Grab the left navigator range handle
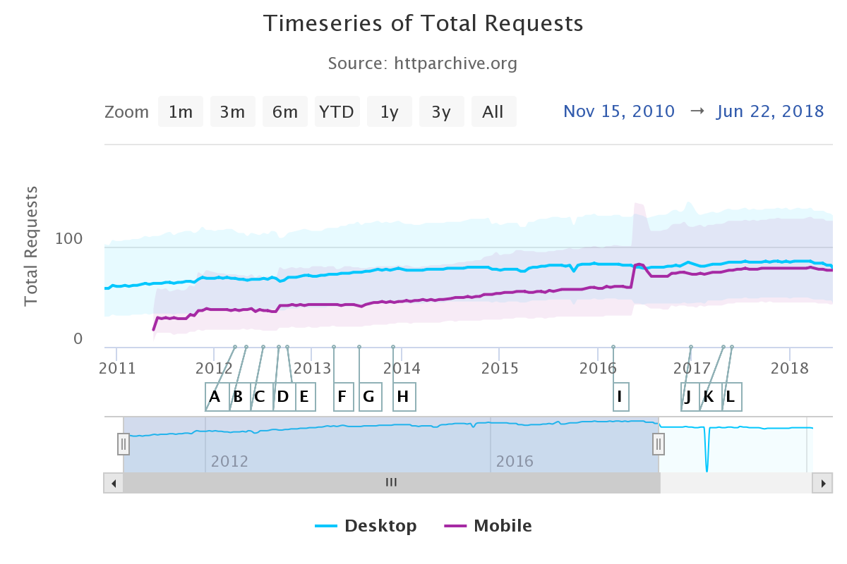 pos(124,444)
